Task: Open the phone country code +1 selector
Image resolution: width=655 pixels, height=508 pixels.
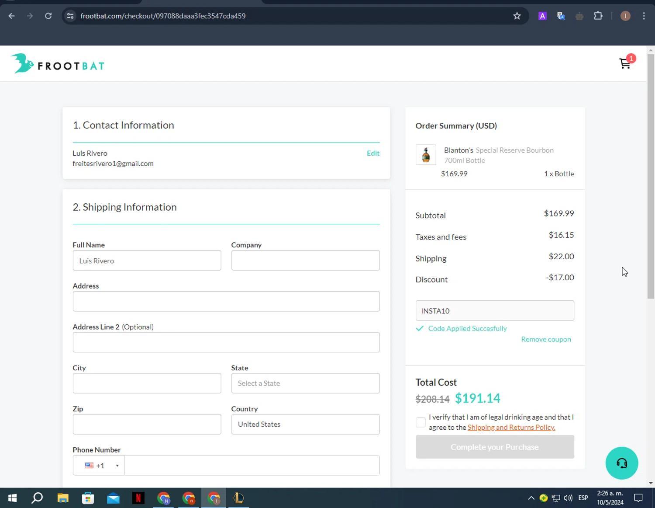Action: 99,466
